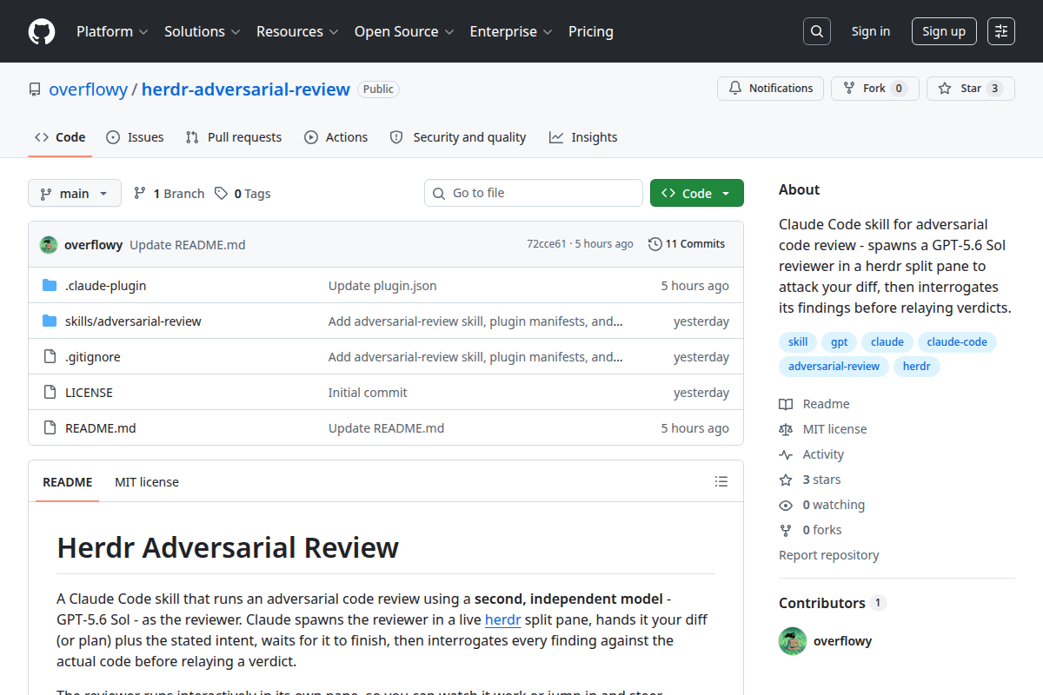Click the book icon beside Readme
The image size is (1043, 695).
tap(786, 404)
